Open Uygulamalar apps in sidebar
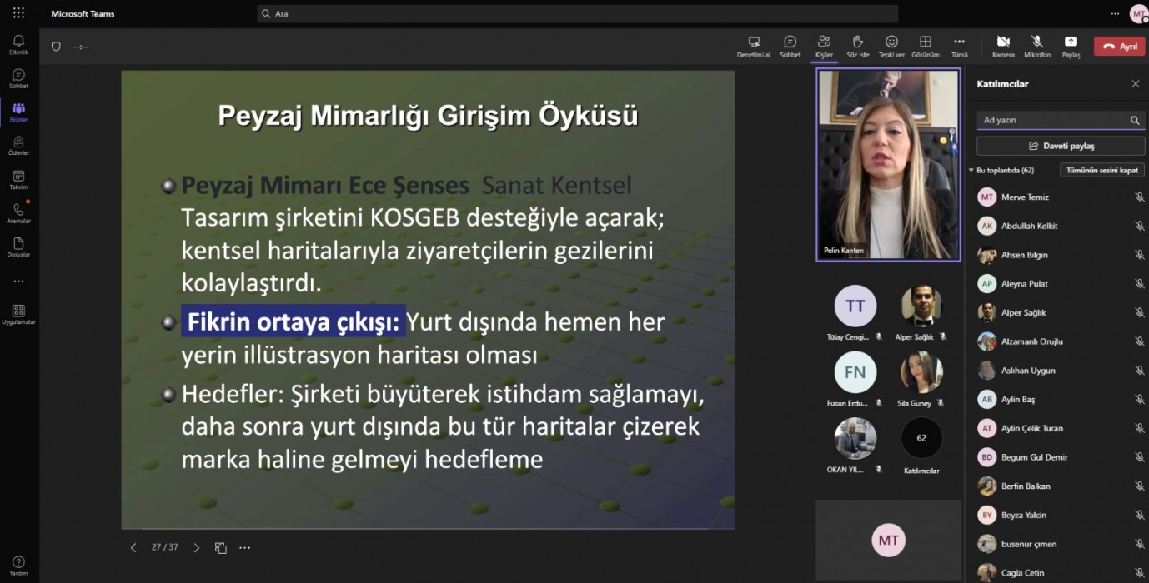This screenshot has width=1149, height=583. (x=18, y=314)
